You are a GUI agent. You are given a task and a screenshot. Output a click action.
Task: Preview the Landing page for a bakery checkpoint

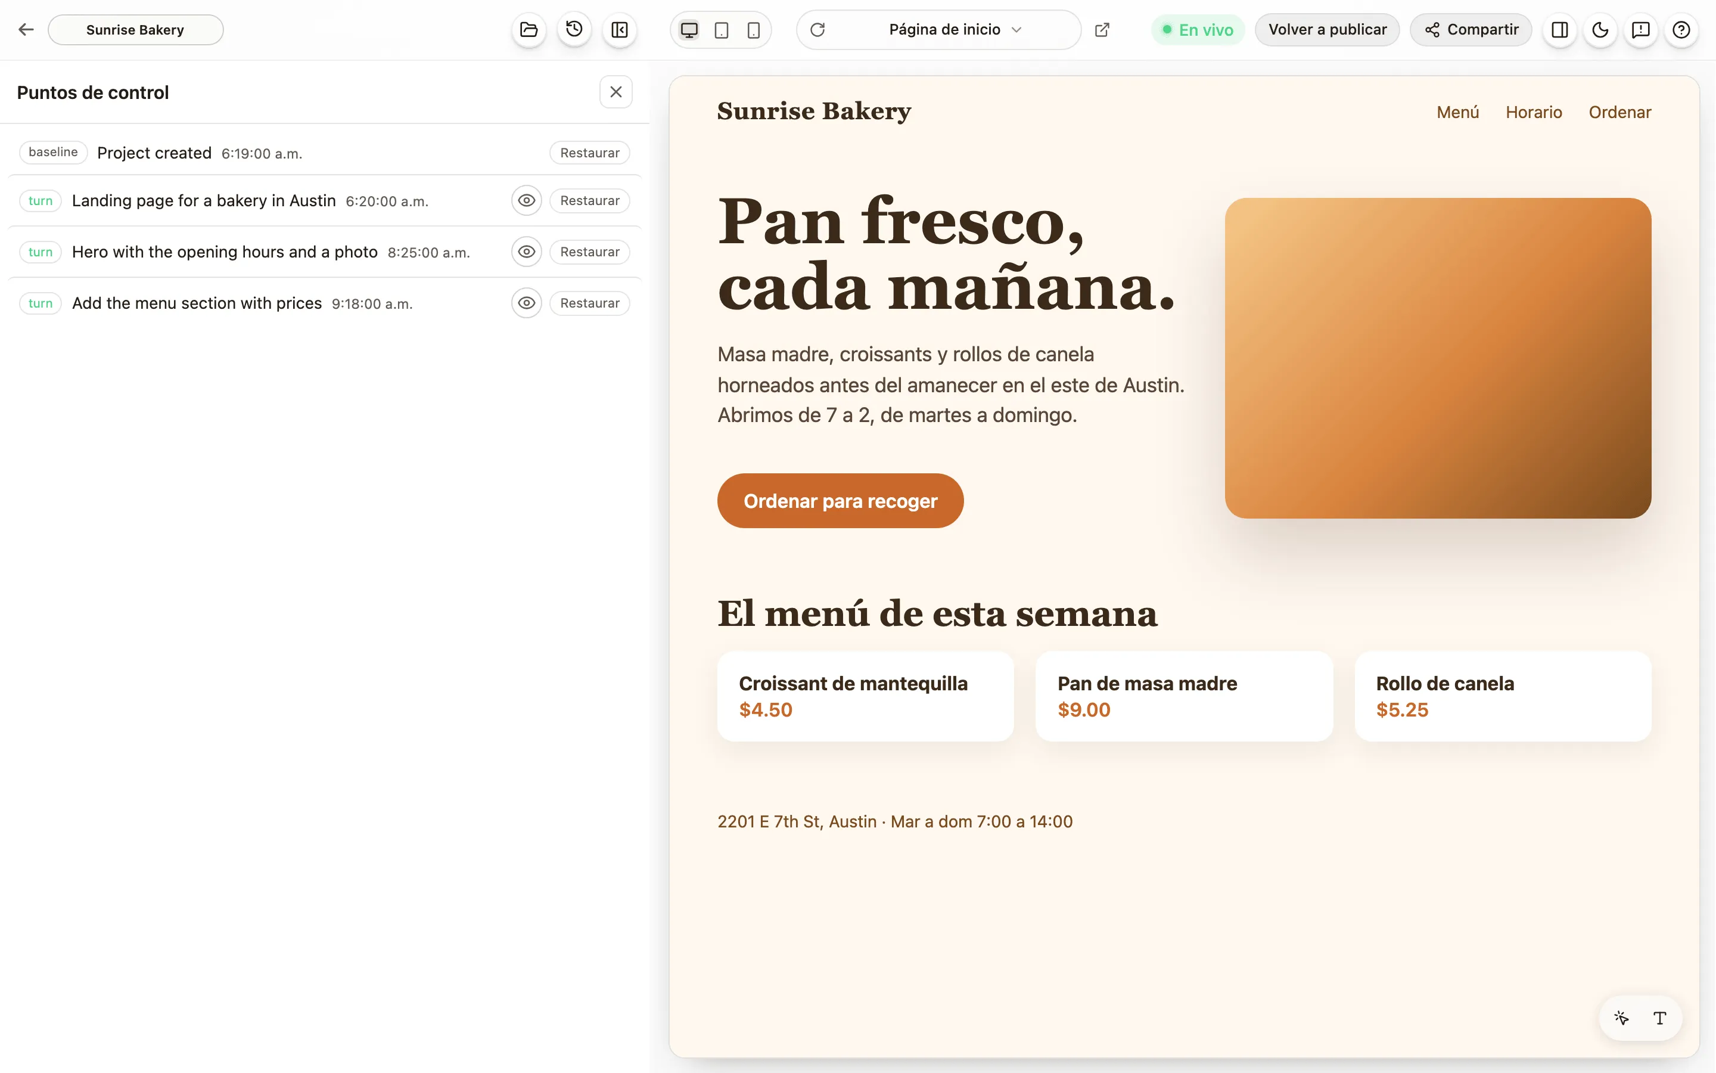pyautogui.click(x=526, y=201)
